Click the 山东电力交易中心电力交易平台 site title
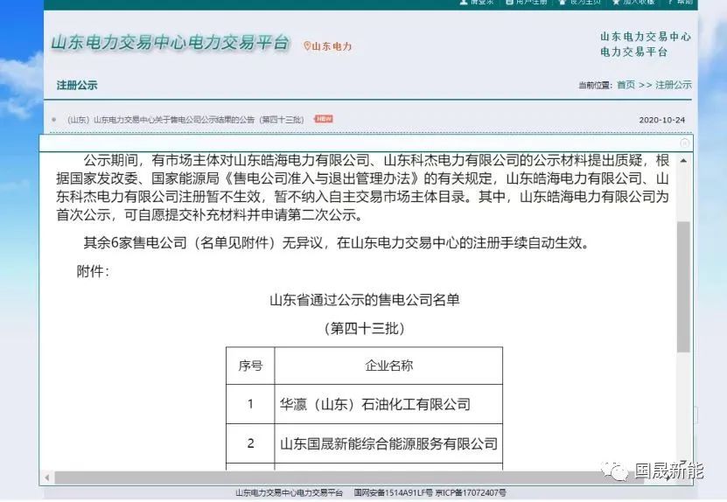Screen dimensions: 727x502 [x=170, y=44]
